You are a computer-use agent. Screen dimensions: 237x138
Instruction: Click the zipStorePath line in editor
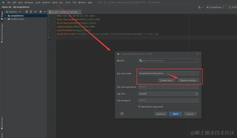(74, 30)
